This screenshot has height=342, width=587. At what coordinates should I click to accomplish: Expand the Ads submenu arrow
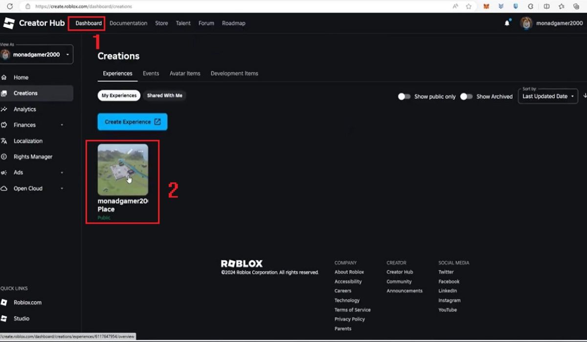(x=62, y=172)
